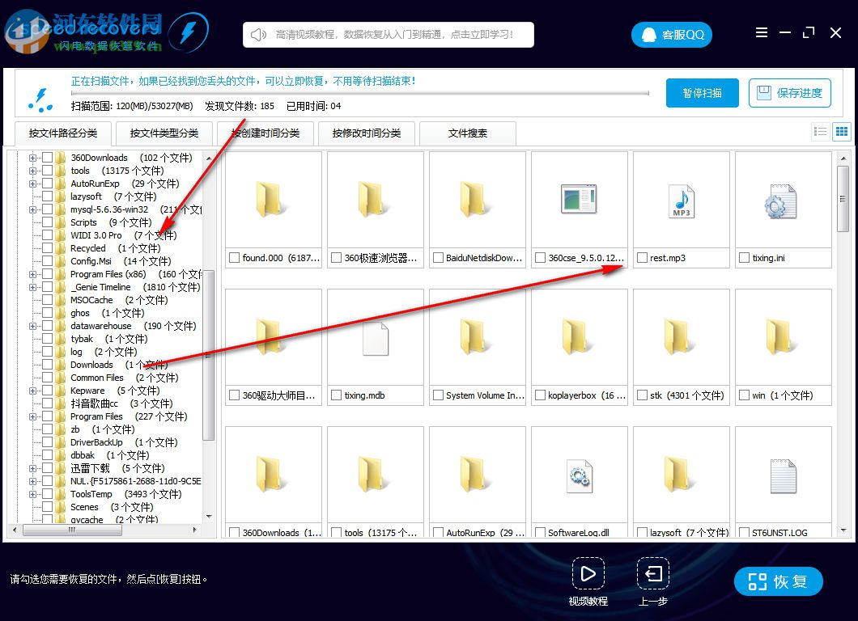Image resolution: width=858 pixels, height=621 pixels.
Task: Expand the tools tree node
Action: pos(33,171)
